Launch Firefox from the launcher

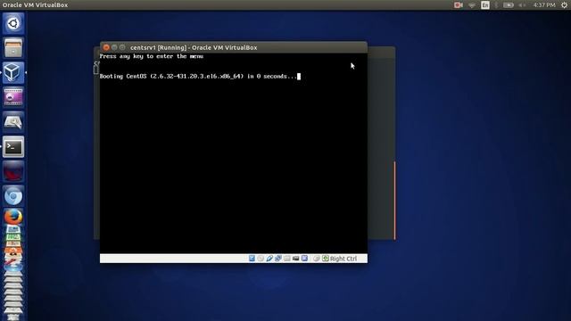pos(13,218)
